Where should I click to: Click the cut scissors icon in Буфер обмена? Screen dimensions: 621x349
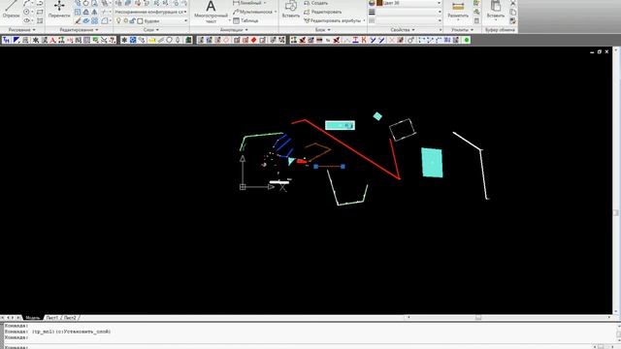pos(513,3)
